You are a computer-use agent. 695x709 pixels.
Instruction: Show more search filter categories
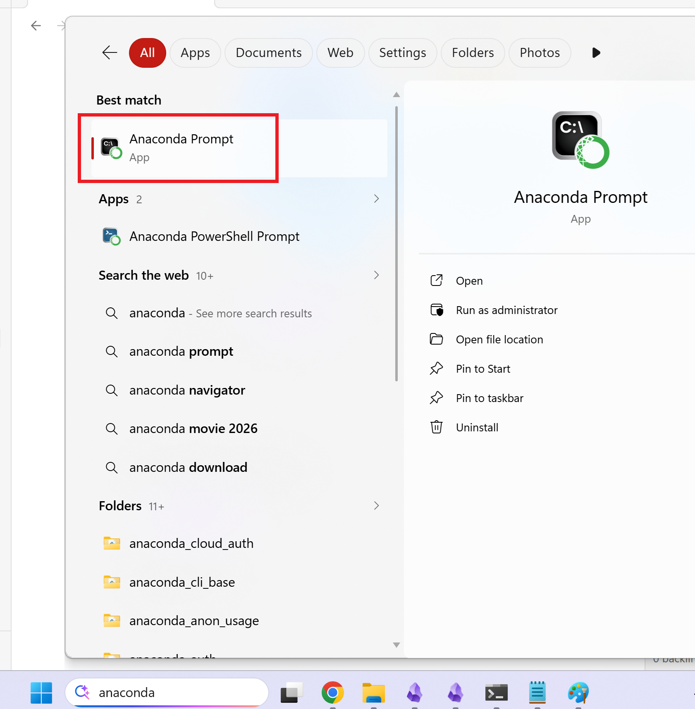(x=596, y=52)
